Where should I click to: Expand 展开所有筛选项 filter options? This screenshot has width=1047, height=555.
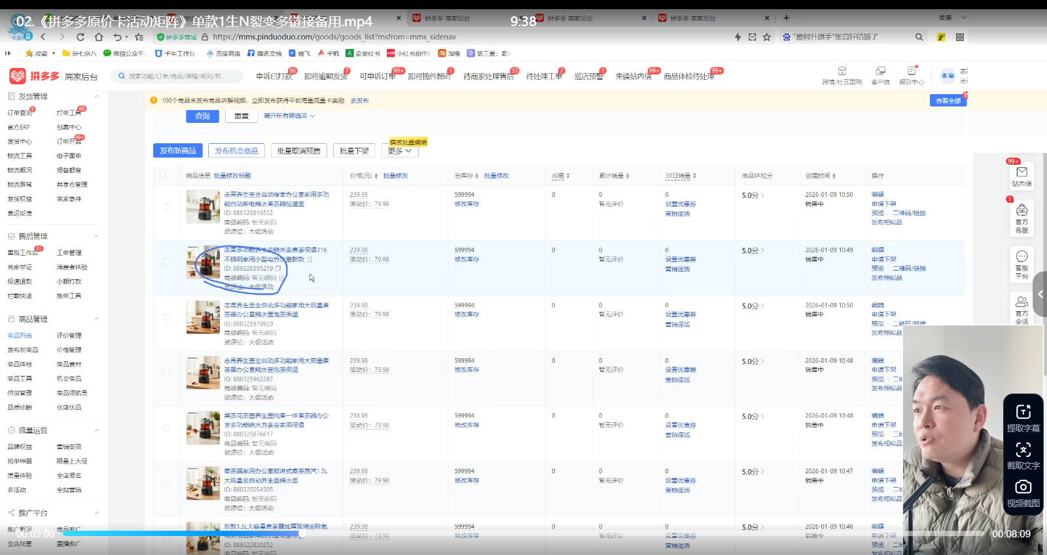tap(289, 116)
